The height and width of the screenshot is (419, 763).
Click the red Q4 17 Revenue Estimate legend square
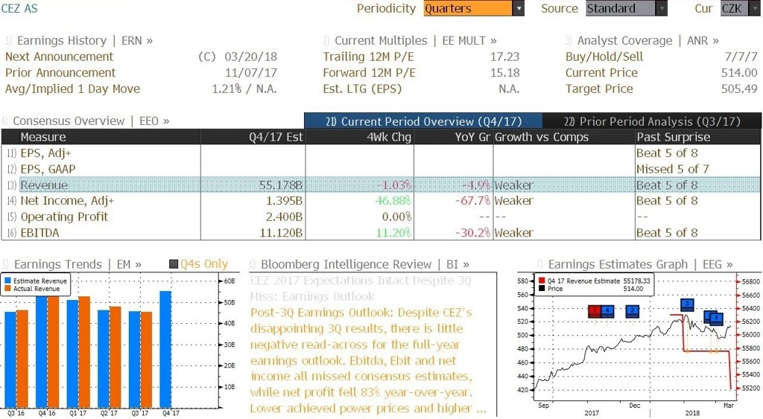[x=542, y=281]
